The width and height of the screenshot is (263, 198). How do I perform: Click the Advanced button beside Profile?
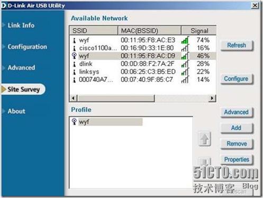coord(237,112)
